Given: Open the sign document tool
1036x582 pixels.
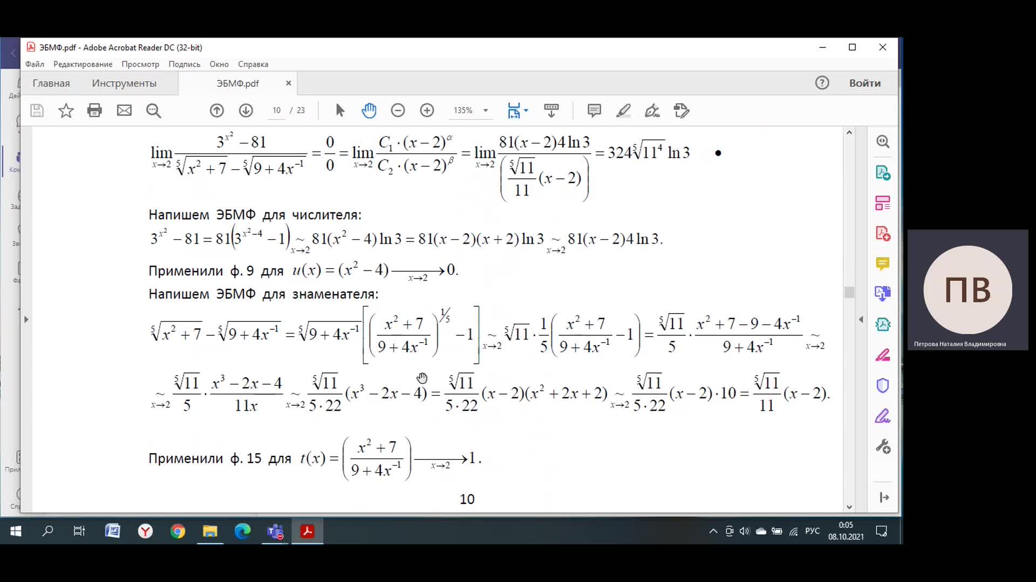Looking at the screenshot, I should tap(652, 110).
